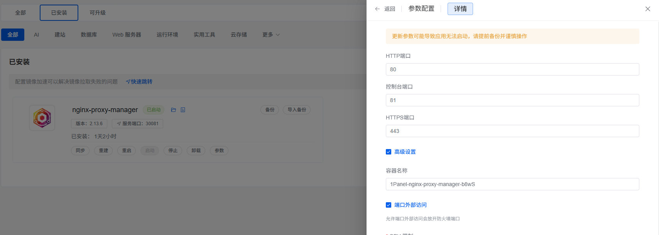Image resolution: width=659 pixels, height=235 pixels.
Task: Click the 同步 sync button
Action: pos(80,151)
